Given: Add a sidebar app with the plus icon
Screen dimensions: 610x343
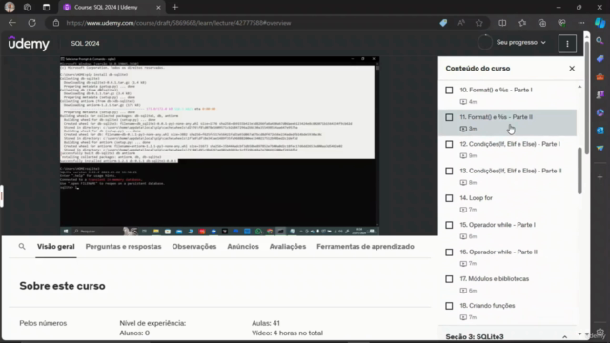Looking at the screenshot, I should (600, 177).
